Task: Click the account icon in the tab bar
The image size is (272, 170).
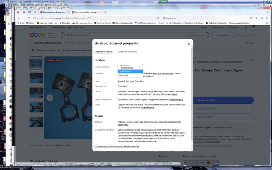Action: (x=35, y=12)
